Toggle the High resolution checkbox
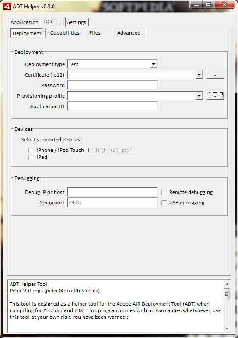This screenshot has width=238, height=338. point(91,150)
